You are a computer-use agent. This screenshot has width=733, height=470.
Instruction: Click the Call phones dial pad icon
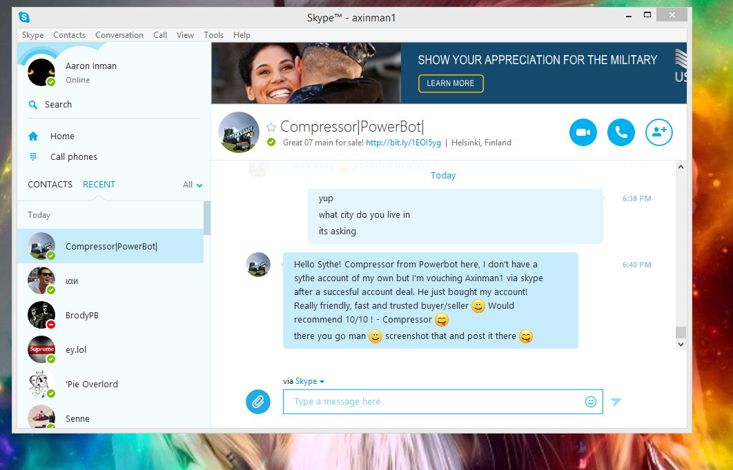33,157
